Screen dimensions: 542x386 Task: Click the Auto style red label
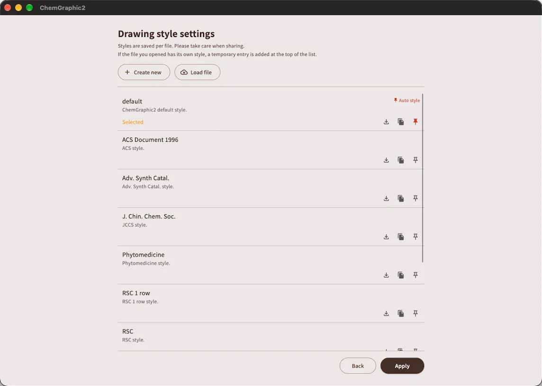point(407,101)
